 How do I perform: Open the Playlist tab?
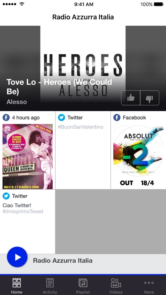[x=83, y=286]
